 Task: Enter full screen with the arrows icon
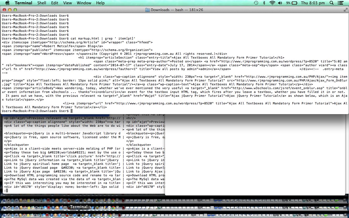345,10
